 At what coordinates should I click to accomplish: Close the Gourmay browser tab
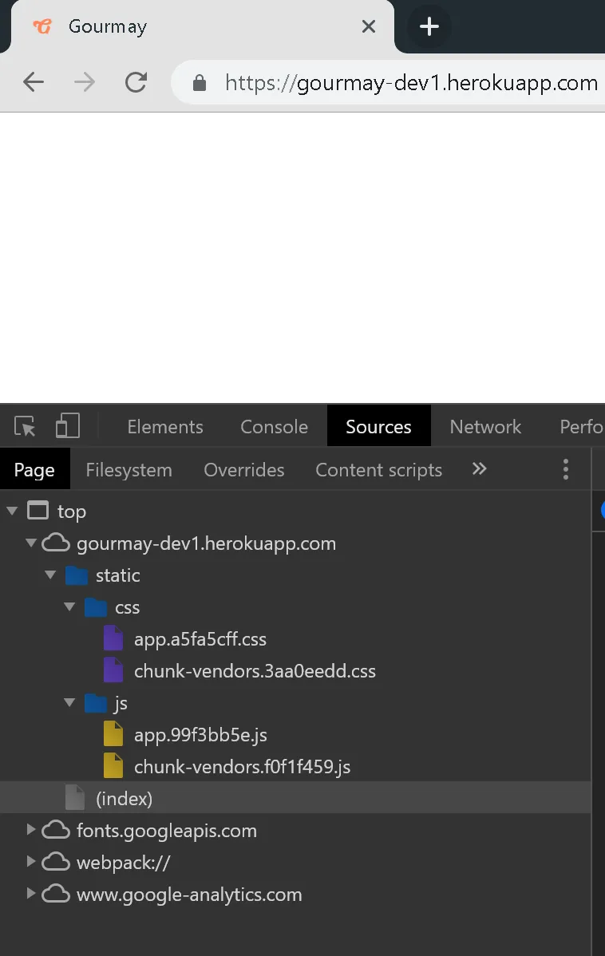point(369,26)
